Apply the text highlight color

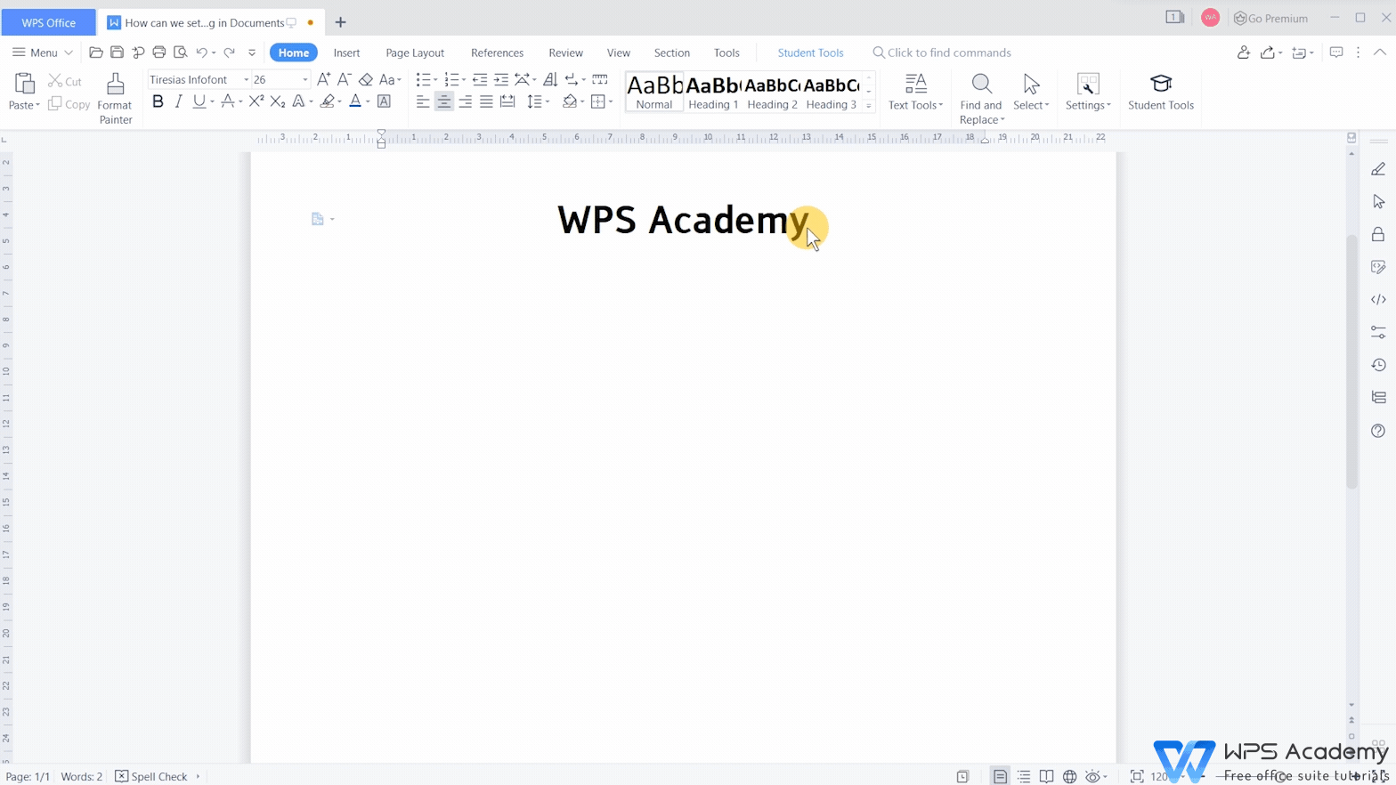click(x=328, y=101)
